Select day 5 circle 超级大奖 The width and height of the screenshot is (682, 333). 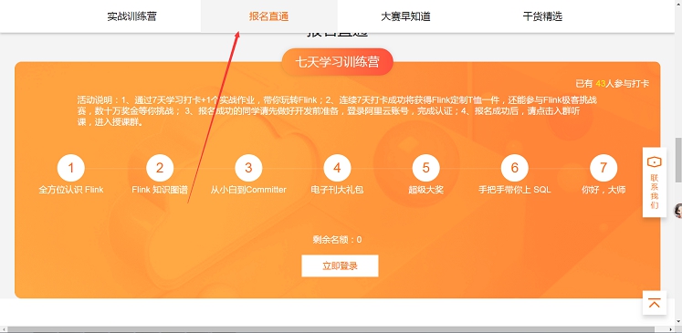coord(425,168)
